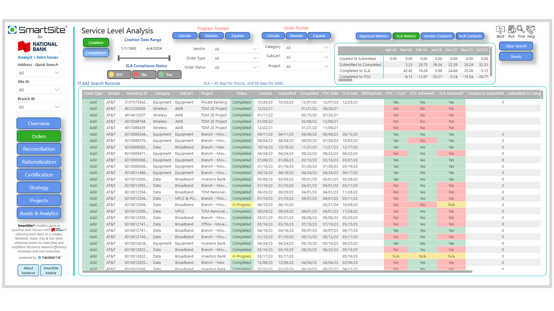Select the Completion date mode
554x311 pixels.
(96, 53)
